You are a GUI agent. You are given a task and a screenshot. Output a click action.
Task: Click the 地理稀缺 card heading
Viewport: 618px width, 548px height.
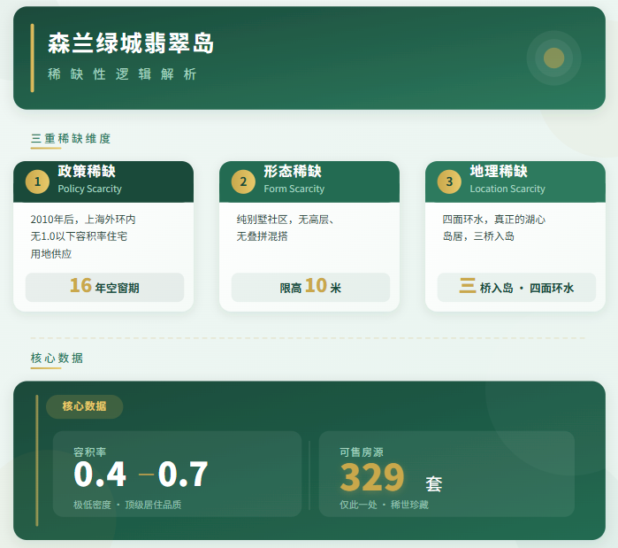tap(499, 171)
